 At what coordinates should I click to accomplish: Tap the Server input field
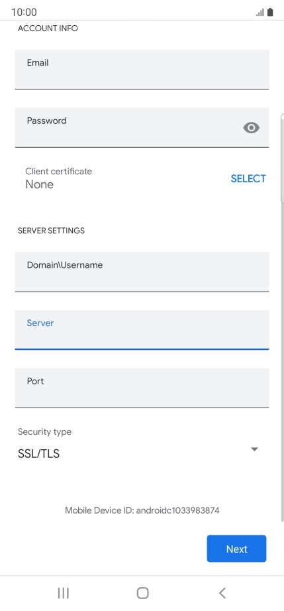click(142, 329)
